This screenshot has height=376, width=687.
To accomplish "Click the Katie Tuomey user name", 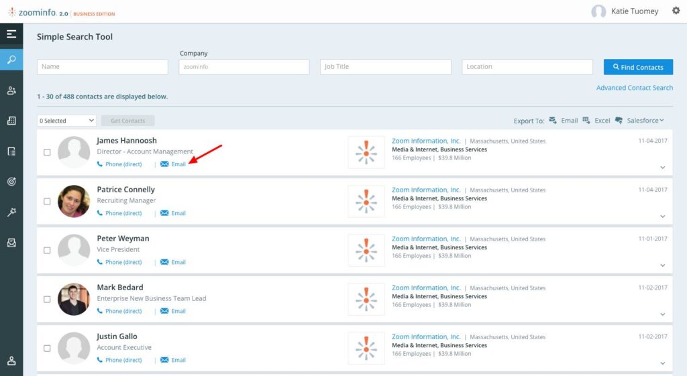I will [x=635, y=11].
